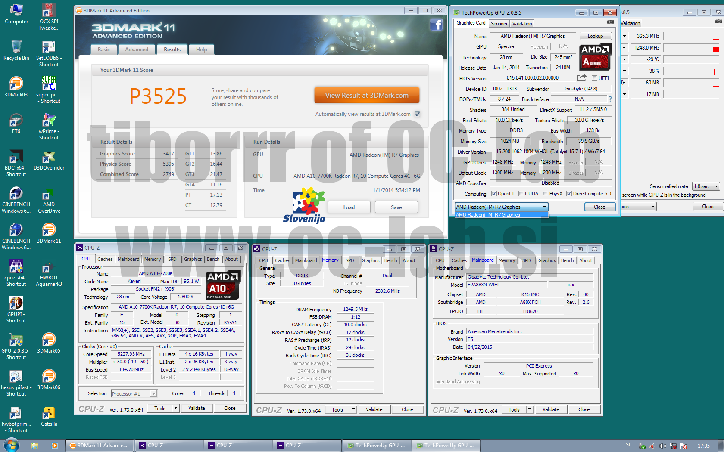Launch the 3DMark06 desktop icon
724x452 pixels.
click(x=49, y=380)
